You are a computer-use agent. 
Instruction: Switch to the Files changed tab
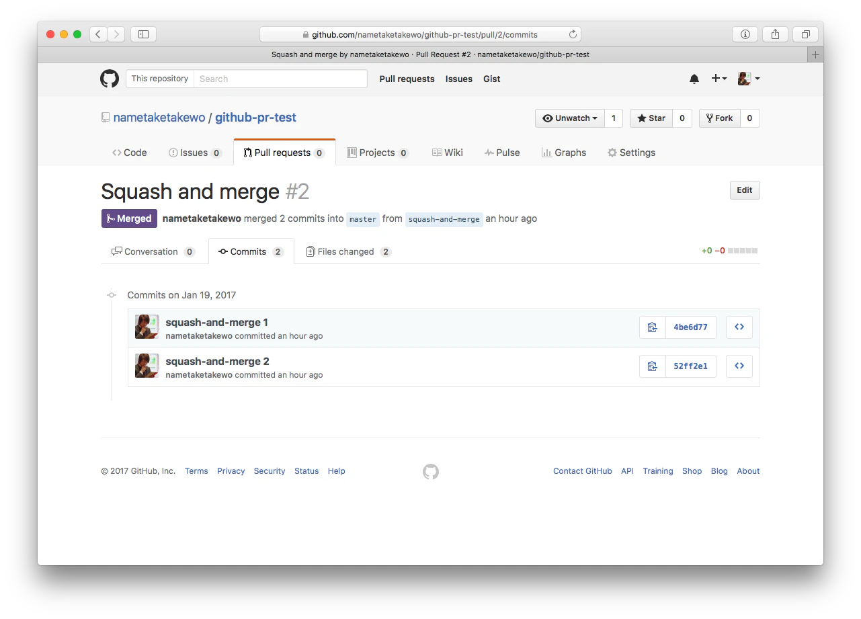[x=348, y=251]
